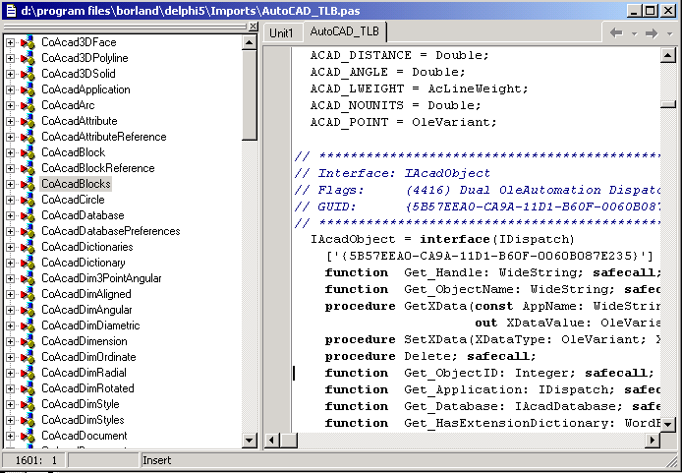Screen dimensions: 682x473
Task: Click the CoAcadBlock class icon
Action: [x=28, y=152]
